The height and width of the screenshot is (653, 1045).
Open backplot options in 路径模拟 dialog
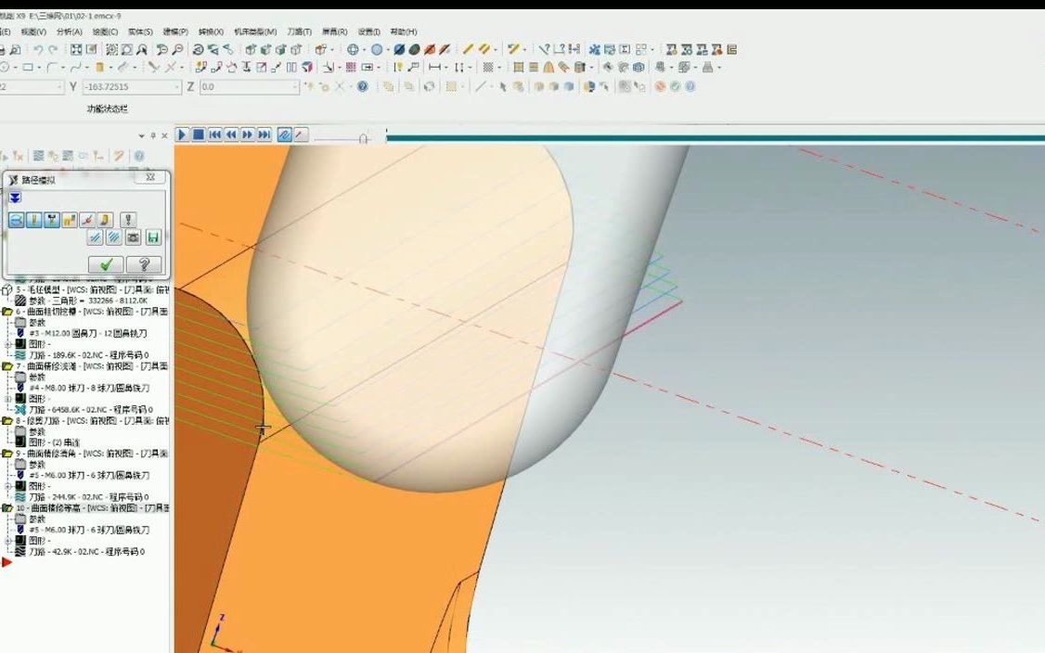coord(128,219)
